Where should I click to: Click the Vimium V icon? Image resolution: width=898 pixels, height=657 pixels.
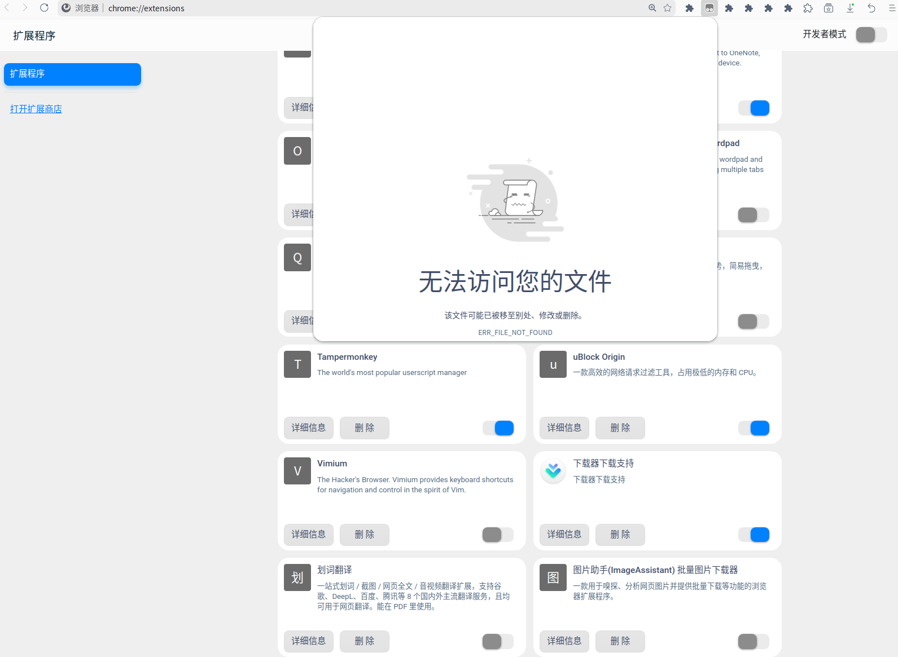(297, 471)
